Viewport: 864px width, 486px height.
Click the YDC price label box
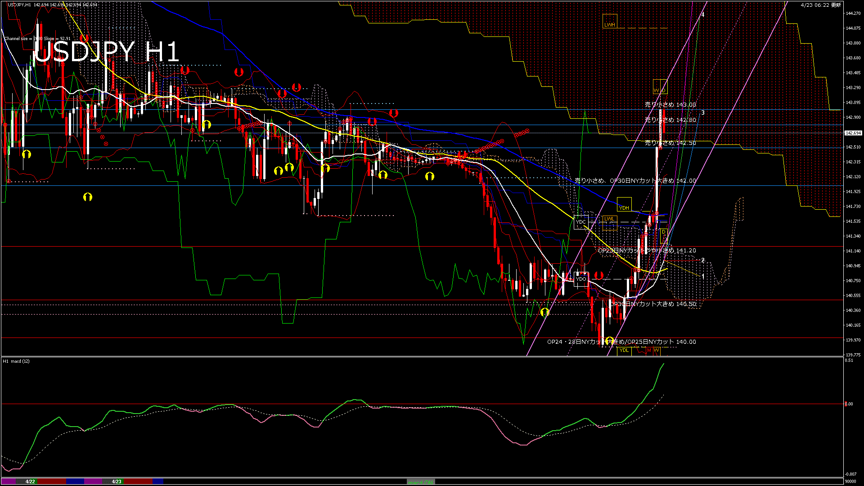tap(581, 222)
